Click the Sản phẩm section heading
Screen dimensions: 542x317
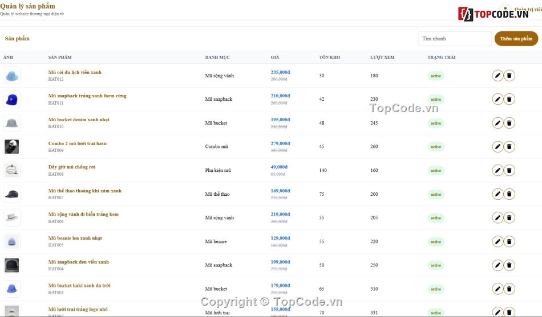pyautogui.click(x=17, y=38)
